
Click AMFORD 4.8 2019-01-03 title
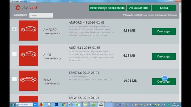pos(87,23)
